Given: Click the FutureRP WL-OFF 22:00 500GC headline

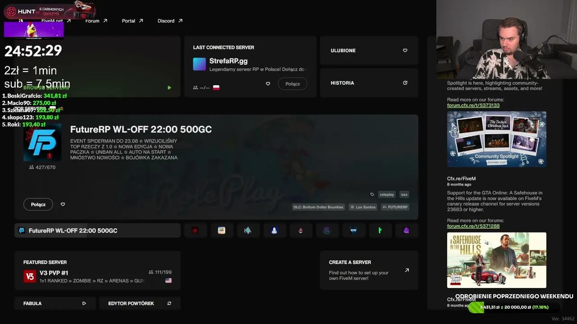Looking at the screenshot, I should [x=141, y=130].
